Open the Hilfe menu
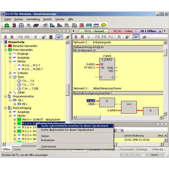 tap(71, 19)
